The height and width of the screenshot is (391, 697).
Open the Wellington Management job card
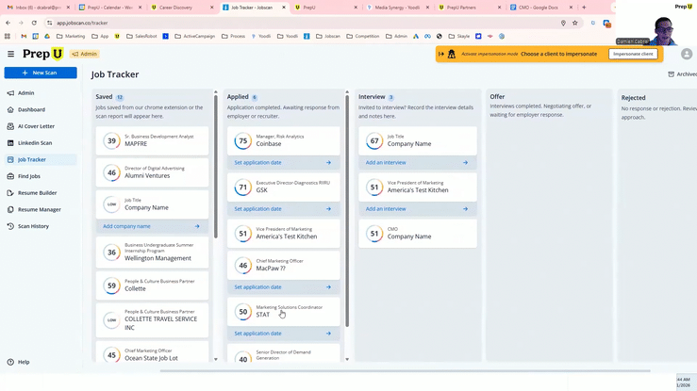click(152, 253)
